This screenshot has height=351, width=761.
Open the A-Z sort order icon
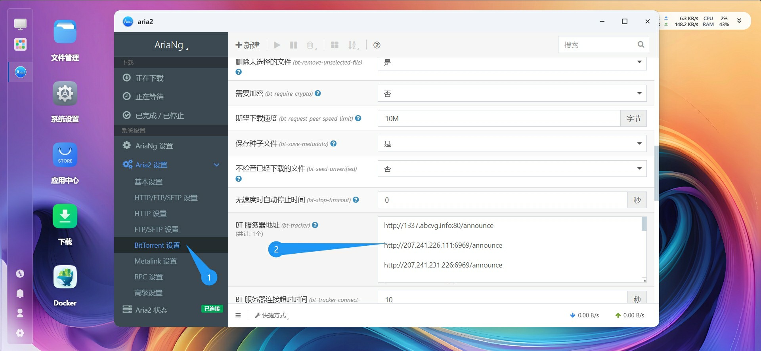pos(352,45)
